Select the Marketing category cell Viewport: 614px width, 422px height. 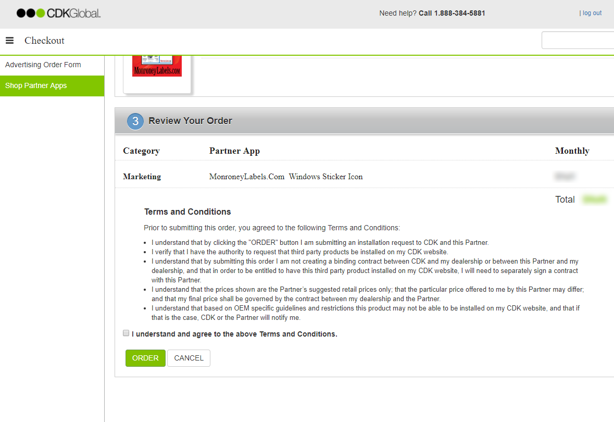(x=142, y=177)
